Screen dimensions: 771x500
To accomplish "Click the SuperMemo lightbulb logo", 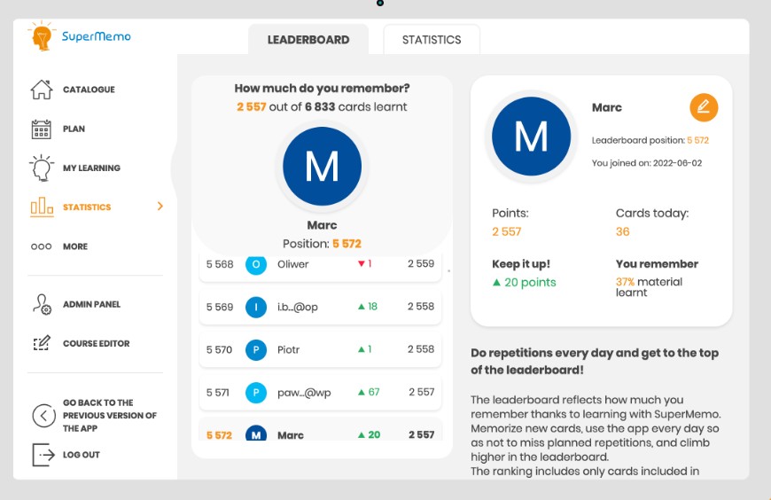I will [42, 37].
